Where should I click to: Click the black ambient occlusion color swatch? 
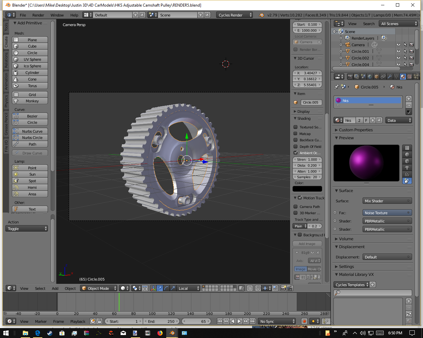307,189
